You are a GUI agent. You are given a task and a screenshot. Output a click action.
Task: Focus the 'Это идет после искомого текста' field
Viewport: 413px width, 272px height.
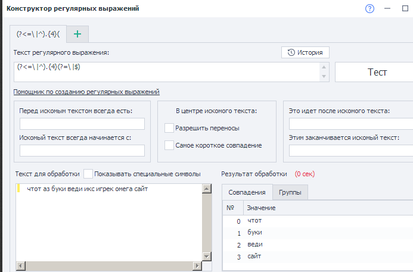pyautogui.click(x=351, y=124)
